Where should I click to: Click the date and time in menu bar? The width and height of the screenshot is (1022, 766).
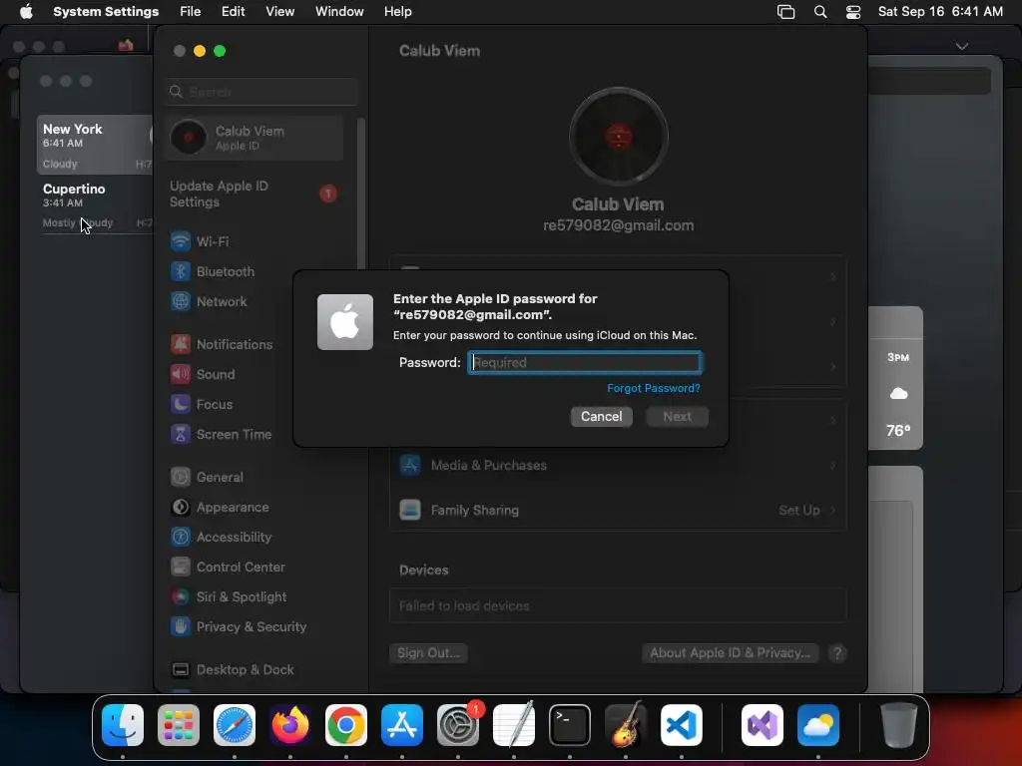(940, 12)
